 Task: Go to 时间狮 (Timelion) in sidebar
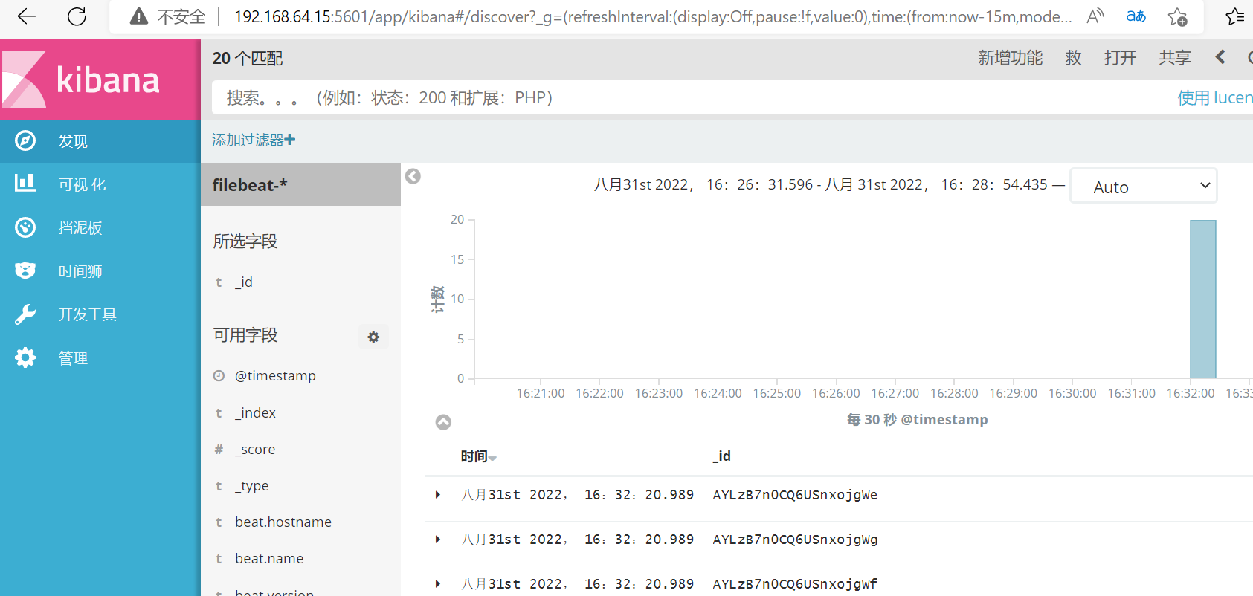(x=80, y=271)
